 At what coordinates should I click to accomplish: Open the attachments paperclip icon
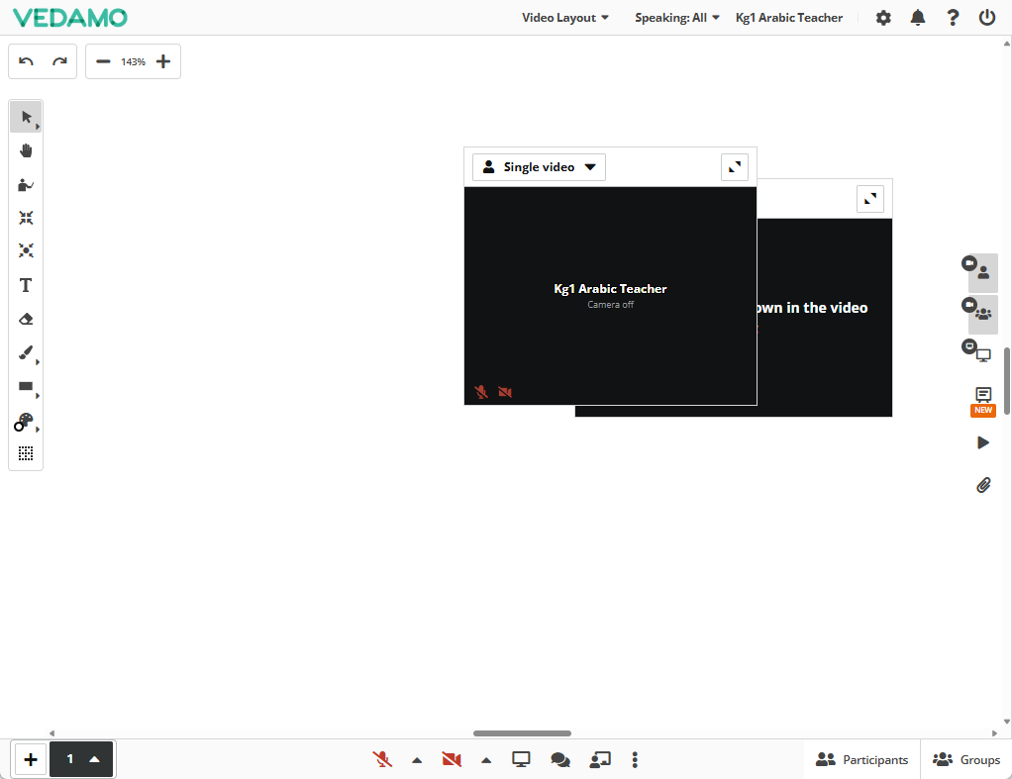pos(983,485)
